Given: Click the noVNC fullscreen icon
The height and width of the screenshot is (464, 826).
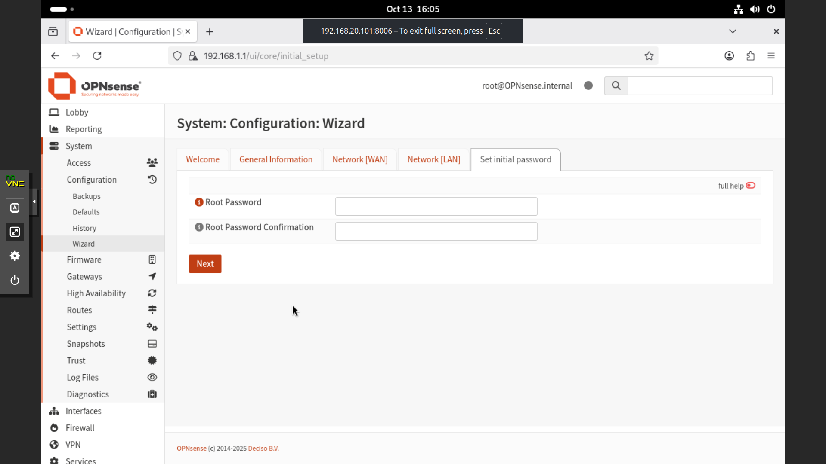Looking at the screenshot, I should (x=15, y=232).
